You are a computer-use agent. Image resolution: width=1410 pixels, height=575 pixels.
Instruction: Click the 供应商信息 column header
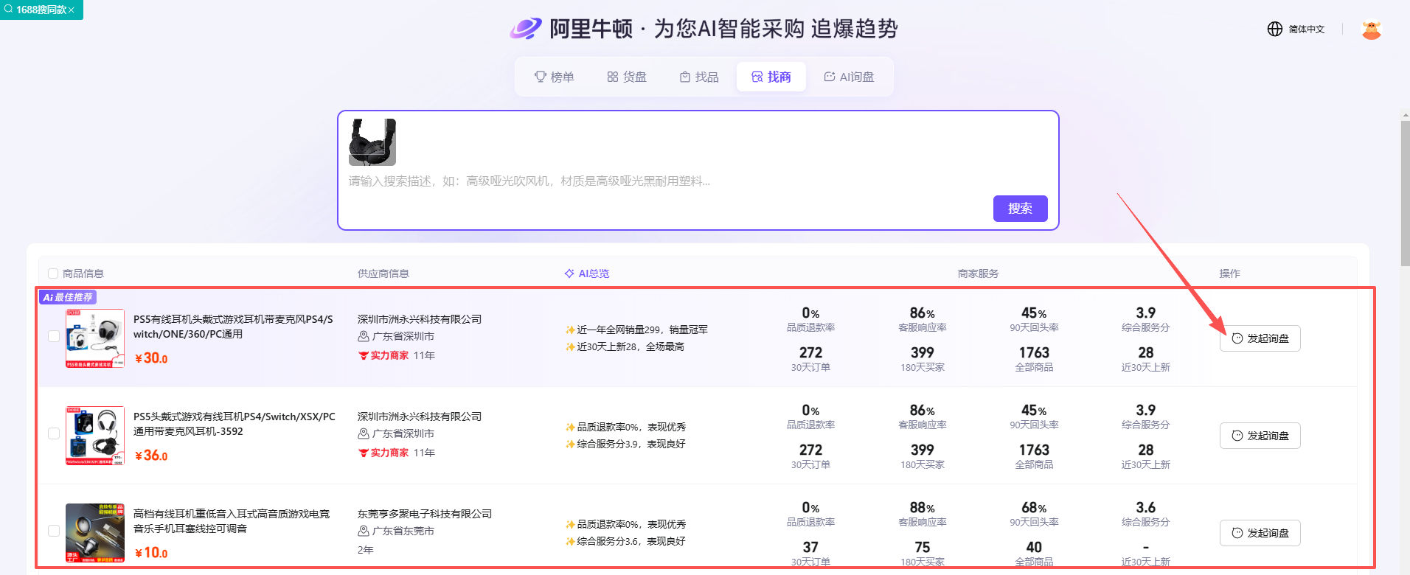point(383,273)
